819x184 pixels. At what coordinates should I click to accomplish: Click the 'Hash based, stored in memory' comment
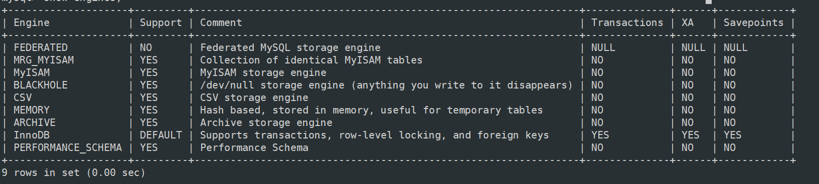point(284,110)
